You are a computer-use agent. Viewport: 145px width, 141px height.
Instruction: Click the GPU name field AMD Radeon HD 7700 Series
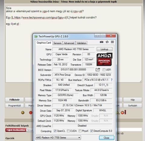point(73,49)
